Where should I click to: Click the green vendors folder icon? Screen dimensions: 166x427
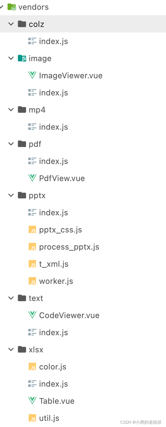coord(12,7)
